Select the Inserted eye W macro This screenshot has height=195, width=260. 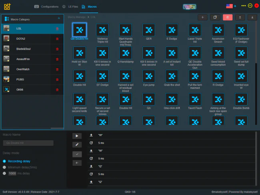pyautogui.click(x=241, y=76)
